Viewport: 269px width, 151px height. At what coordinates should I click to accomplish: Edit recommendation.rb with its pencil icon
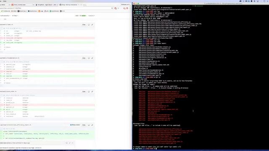point(92,58)
